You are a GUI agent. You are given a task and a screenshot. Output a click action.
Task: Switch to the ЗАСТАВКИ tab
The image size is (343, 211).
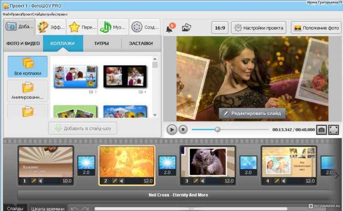click(x=141, y=43)
